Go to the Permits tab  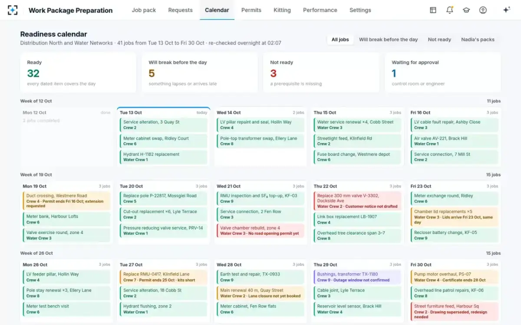coord(251,10)
